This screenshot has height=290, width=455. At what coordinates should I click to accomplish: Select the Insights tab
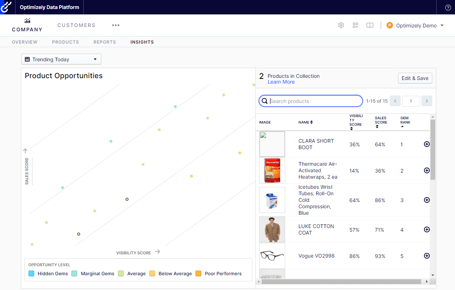(142, 42)
